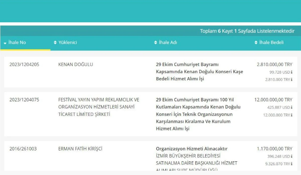Open tender number 2023/1204075
This screenshot has height=175, width=301.
tap(24, 100)
